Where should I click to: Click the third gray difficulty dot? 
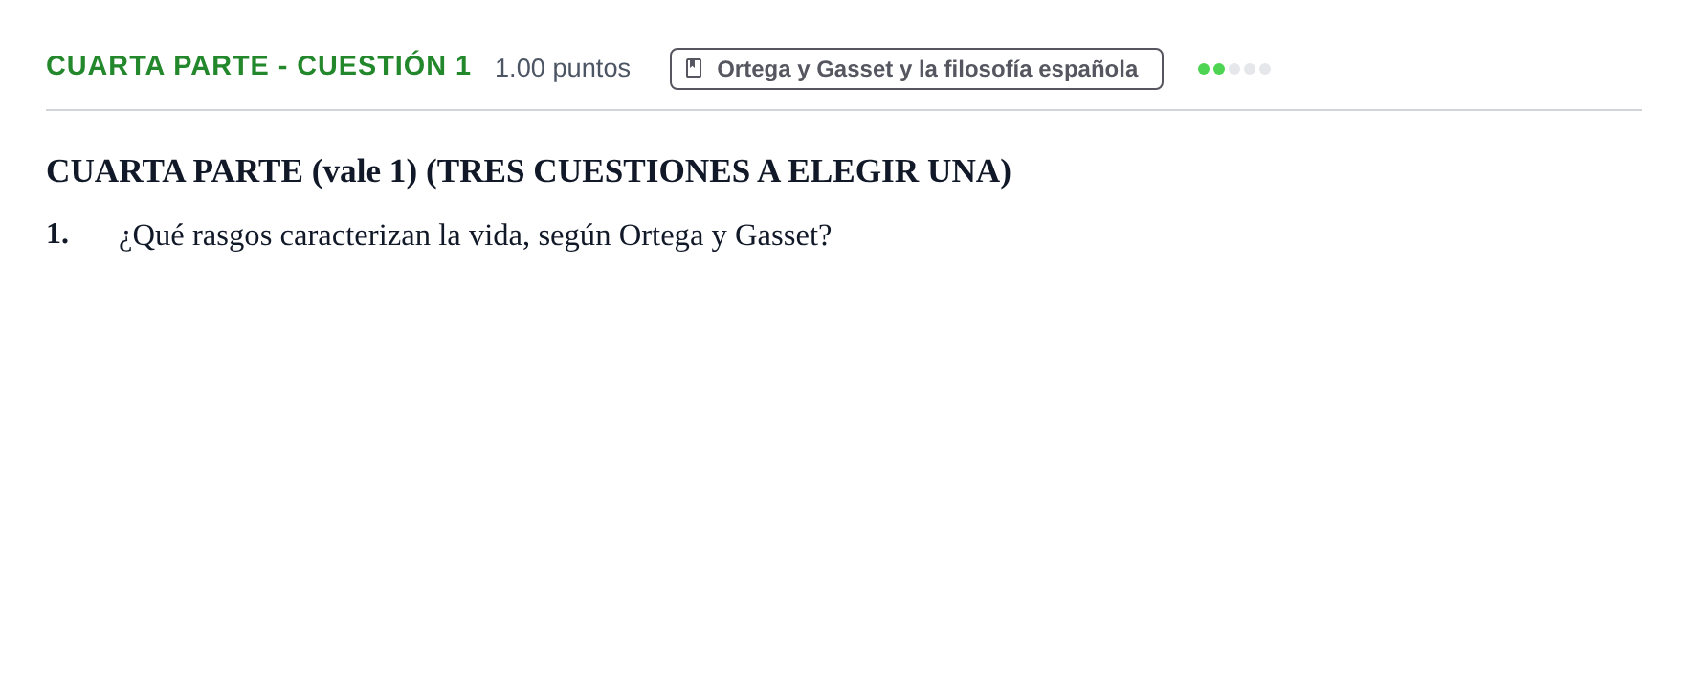pos(1234,69)
